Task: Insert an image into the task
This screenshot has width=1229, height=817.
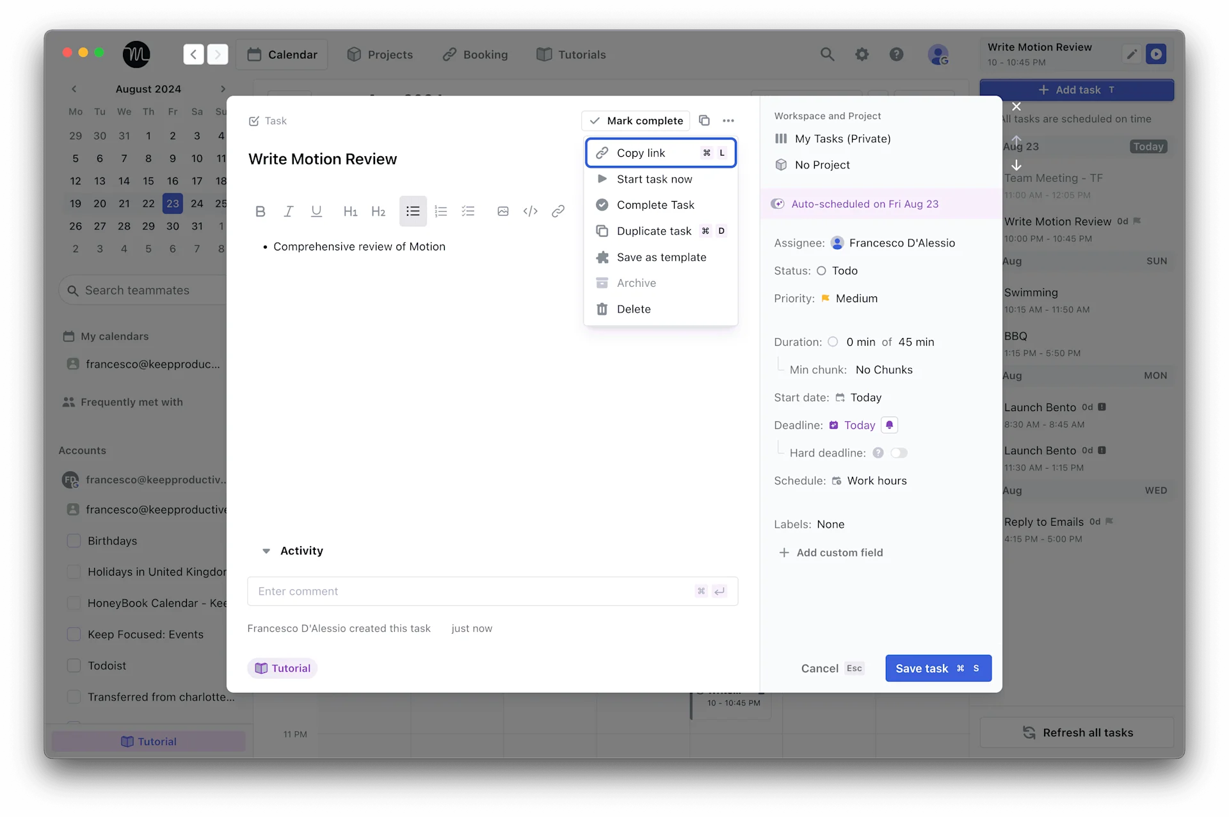Action: point(502,211)
